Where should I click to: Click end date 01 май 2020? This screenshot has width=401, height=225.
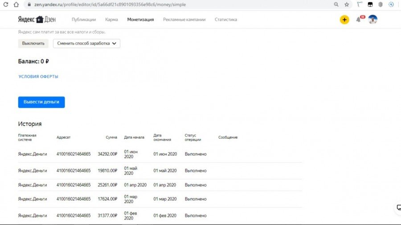point(165,171)
